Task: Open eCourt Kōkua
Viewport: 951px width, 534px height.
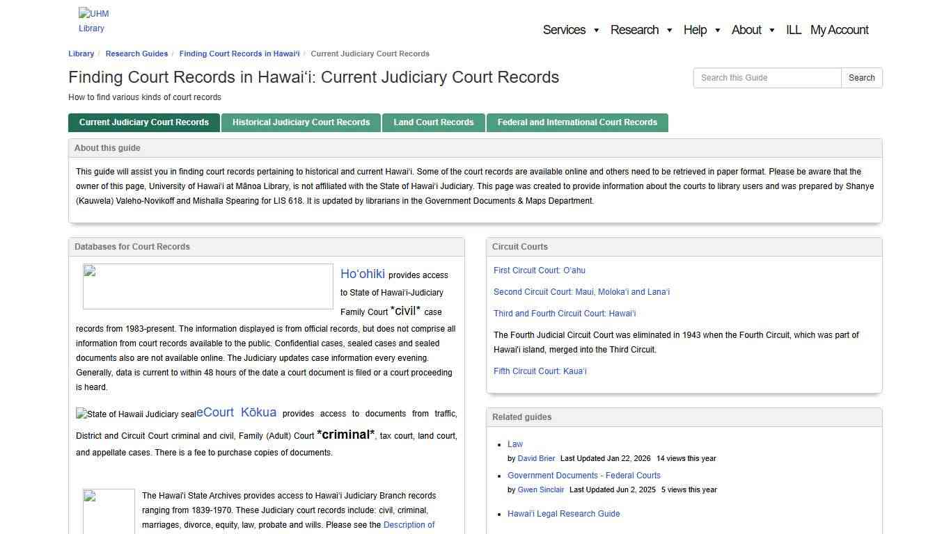Action: (237, 412)
